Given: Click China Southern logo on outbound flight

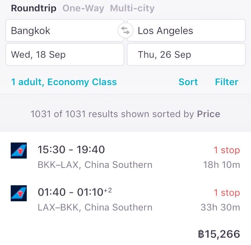Looking at the screenshot, I should click(19, 150).
